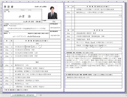Image resolution: width=127 pixels, height=97 pixels.
Task: Select the name cell 山吉 治
Action: click(25, 16)
